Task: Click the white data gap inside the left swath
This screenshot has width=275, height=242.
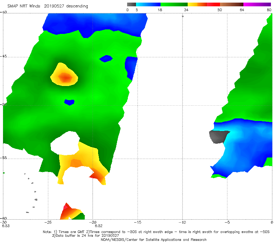Action: pyautogui.click(x=65, y=143)
